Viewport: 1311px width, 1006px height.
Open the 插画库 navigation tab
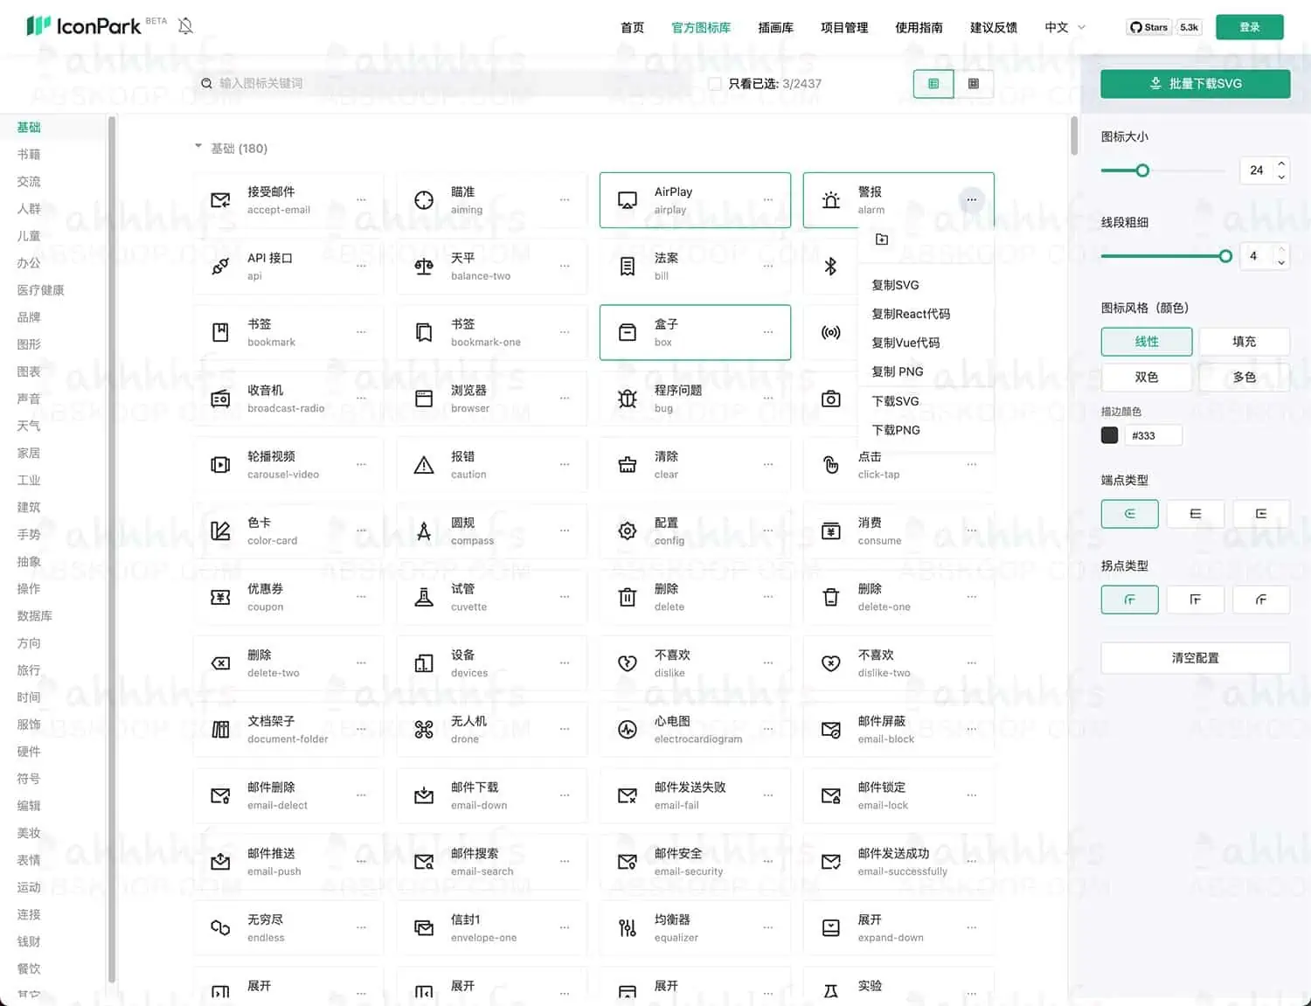pos(775,27)
